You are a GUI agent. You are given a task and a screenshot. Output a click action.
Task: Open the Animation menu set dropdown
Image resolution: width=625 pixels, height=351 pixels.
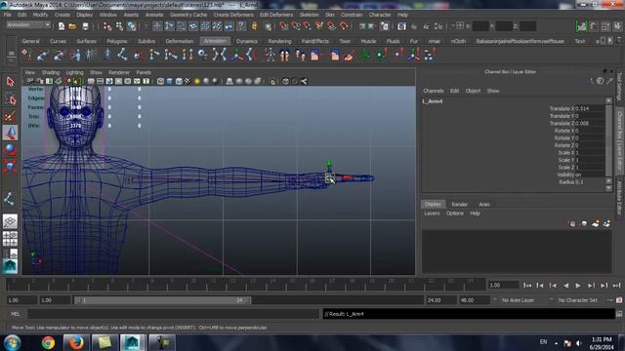(28, 25)
